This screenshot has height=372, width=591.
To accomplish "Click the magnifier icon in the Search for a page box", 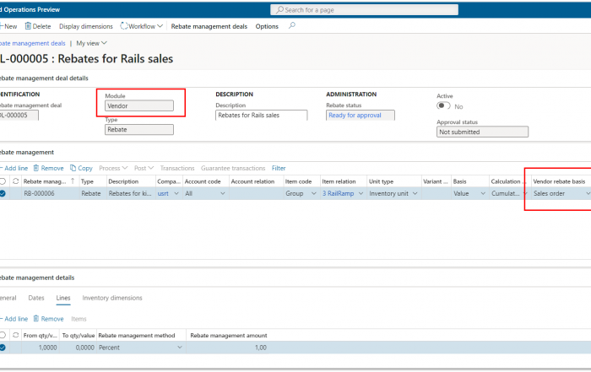I will pyautogui.click(x=279, y=10).
